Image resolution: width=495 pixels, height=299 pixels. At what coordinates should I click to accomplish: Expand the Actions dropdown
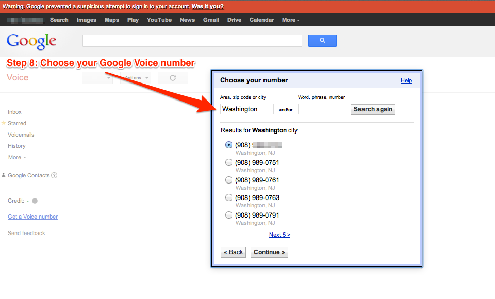click(136, 78)
